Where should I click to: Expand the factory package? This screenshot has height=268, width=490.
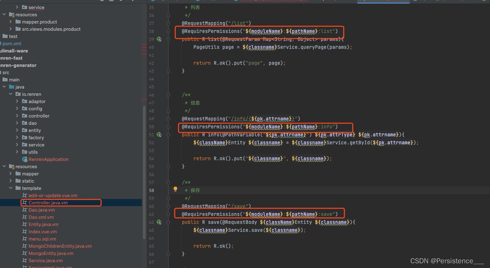(17, 137)
